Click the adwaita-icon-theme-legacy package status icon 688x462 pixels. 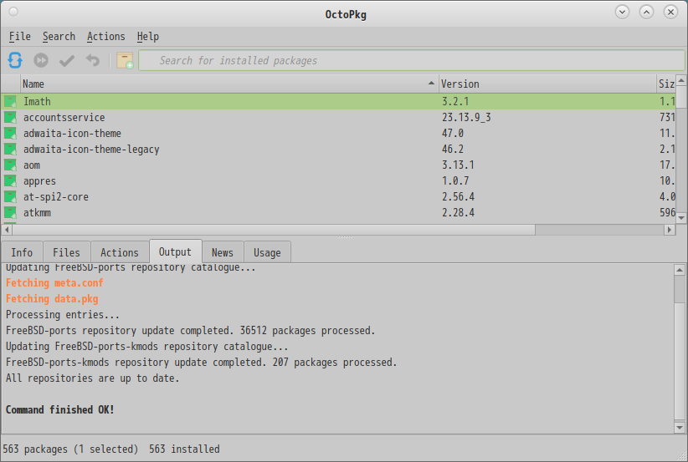click(10, 149)
